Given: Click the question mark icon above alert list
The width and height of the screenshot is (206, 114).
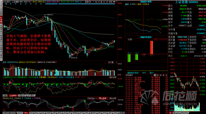Looking at the screenshot, I should click(152, 75).
